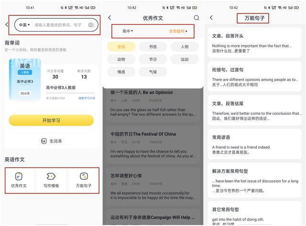
Task: Go back from the 优秀作文 page
Action: (109, 18)
